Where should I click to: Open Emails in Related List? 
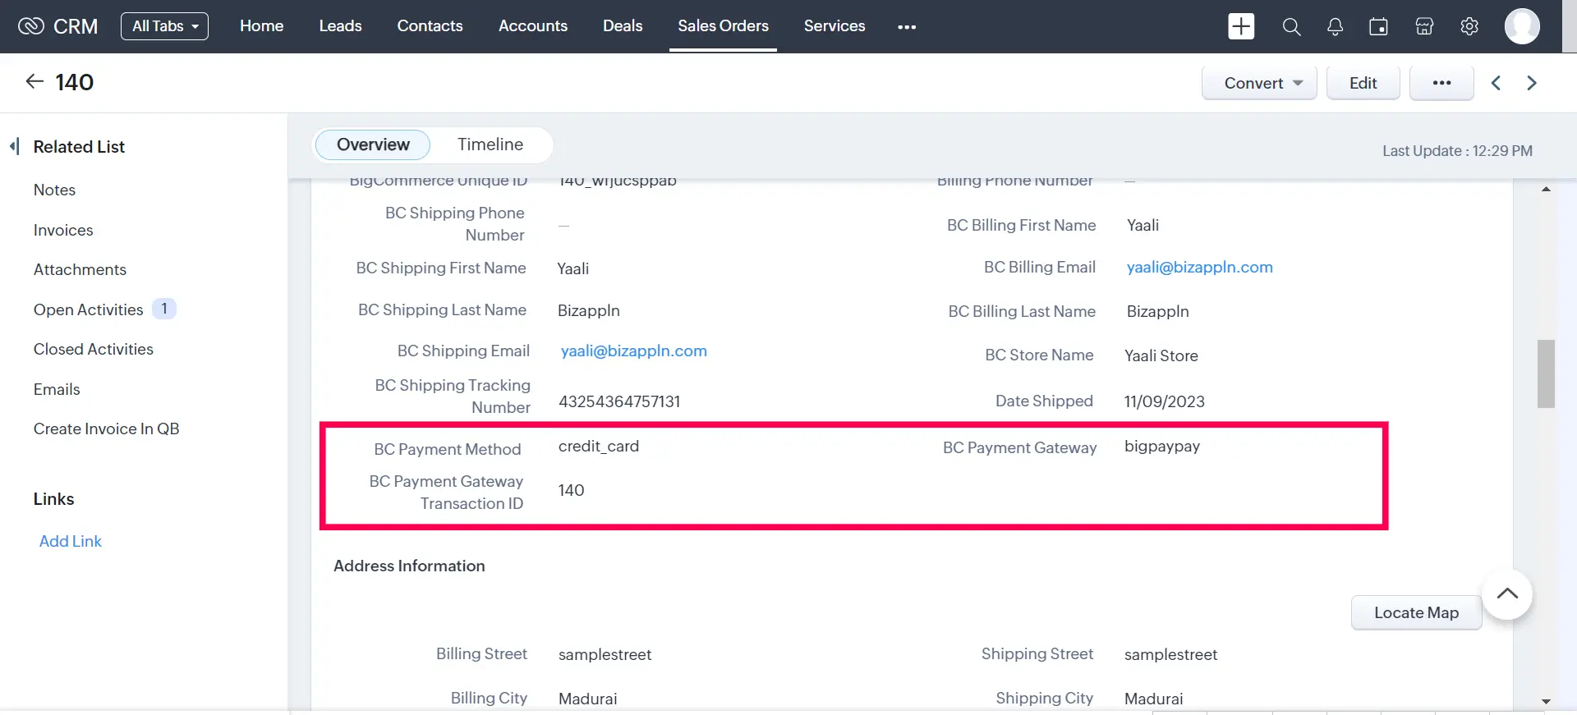click(x=57, y=389)
